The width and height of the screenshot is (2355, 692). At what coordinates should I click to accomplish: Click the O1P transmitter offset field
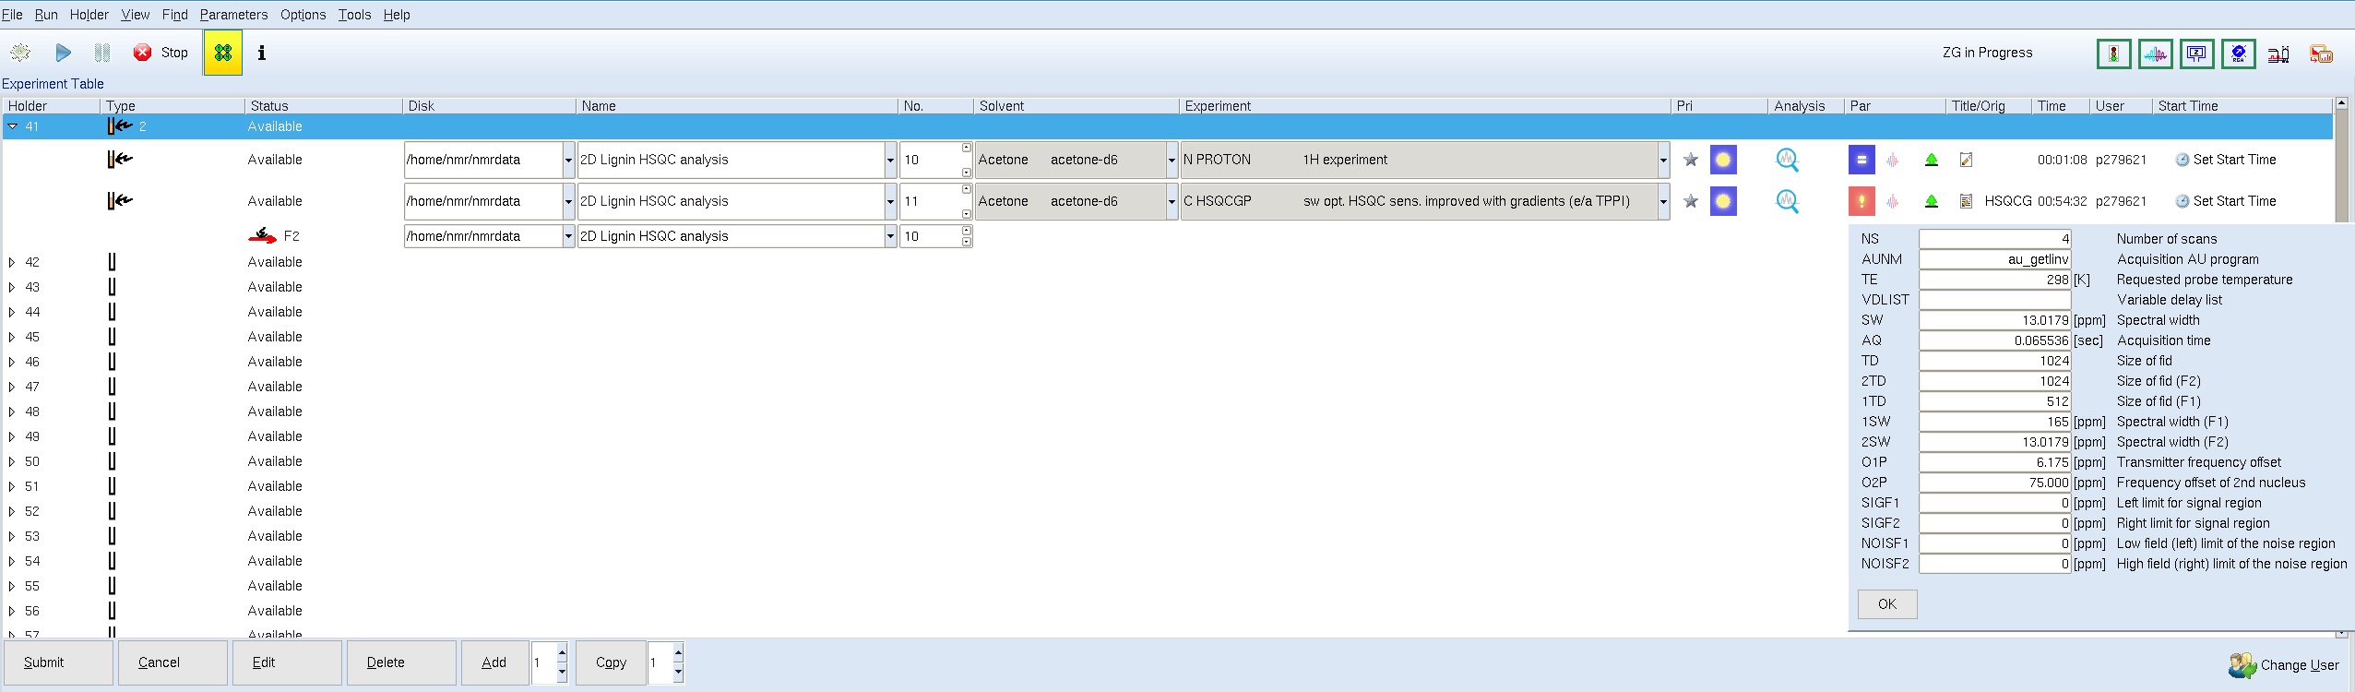1995,462
